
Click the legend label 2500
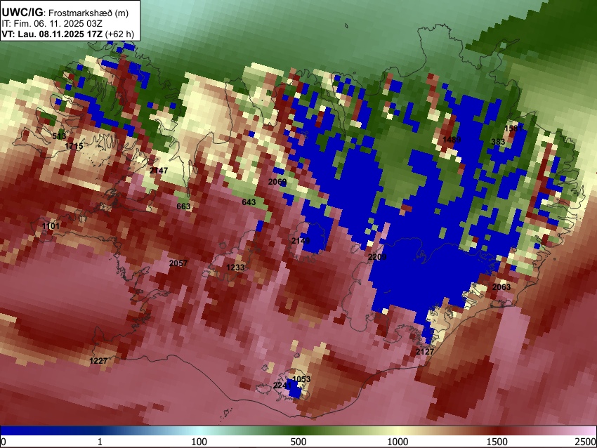(x=586, y=442)
